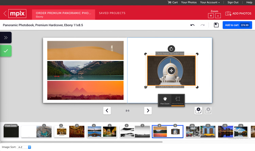Click Add to cart button
The image size is (255, 151).
[x=237, y=25]
